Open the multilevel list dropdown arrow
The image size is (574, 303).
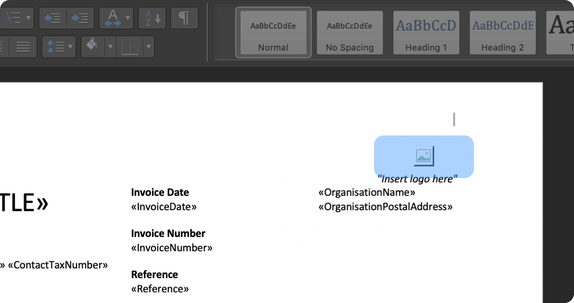pyautogui.click(x=28, y=18)
